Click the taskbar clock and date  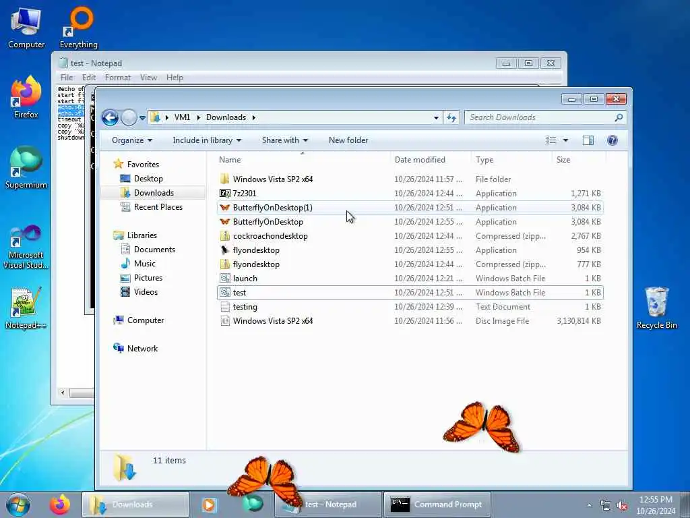click(x=656, y=505)
